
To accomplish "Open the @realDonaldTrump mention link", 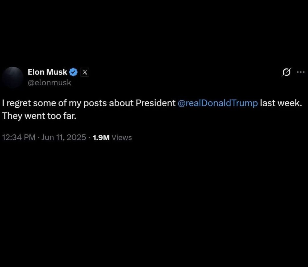I will point(218,103).
